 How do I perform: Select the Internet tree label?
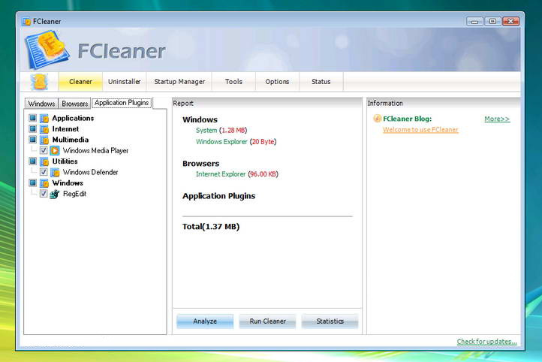pyautogui.click(x=65, y=129)
